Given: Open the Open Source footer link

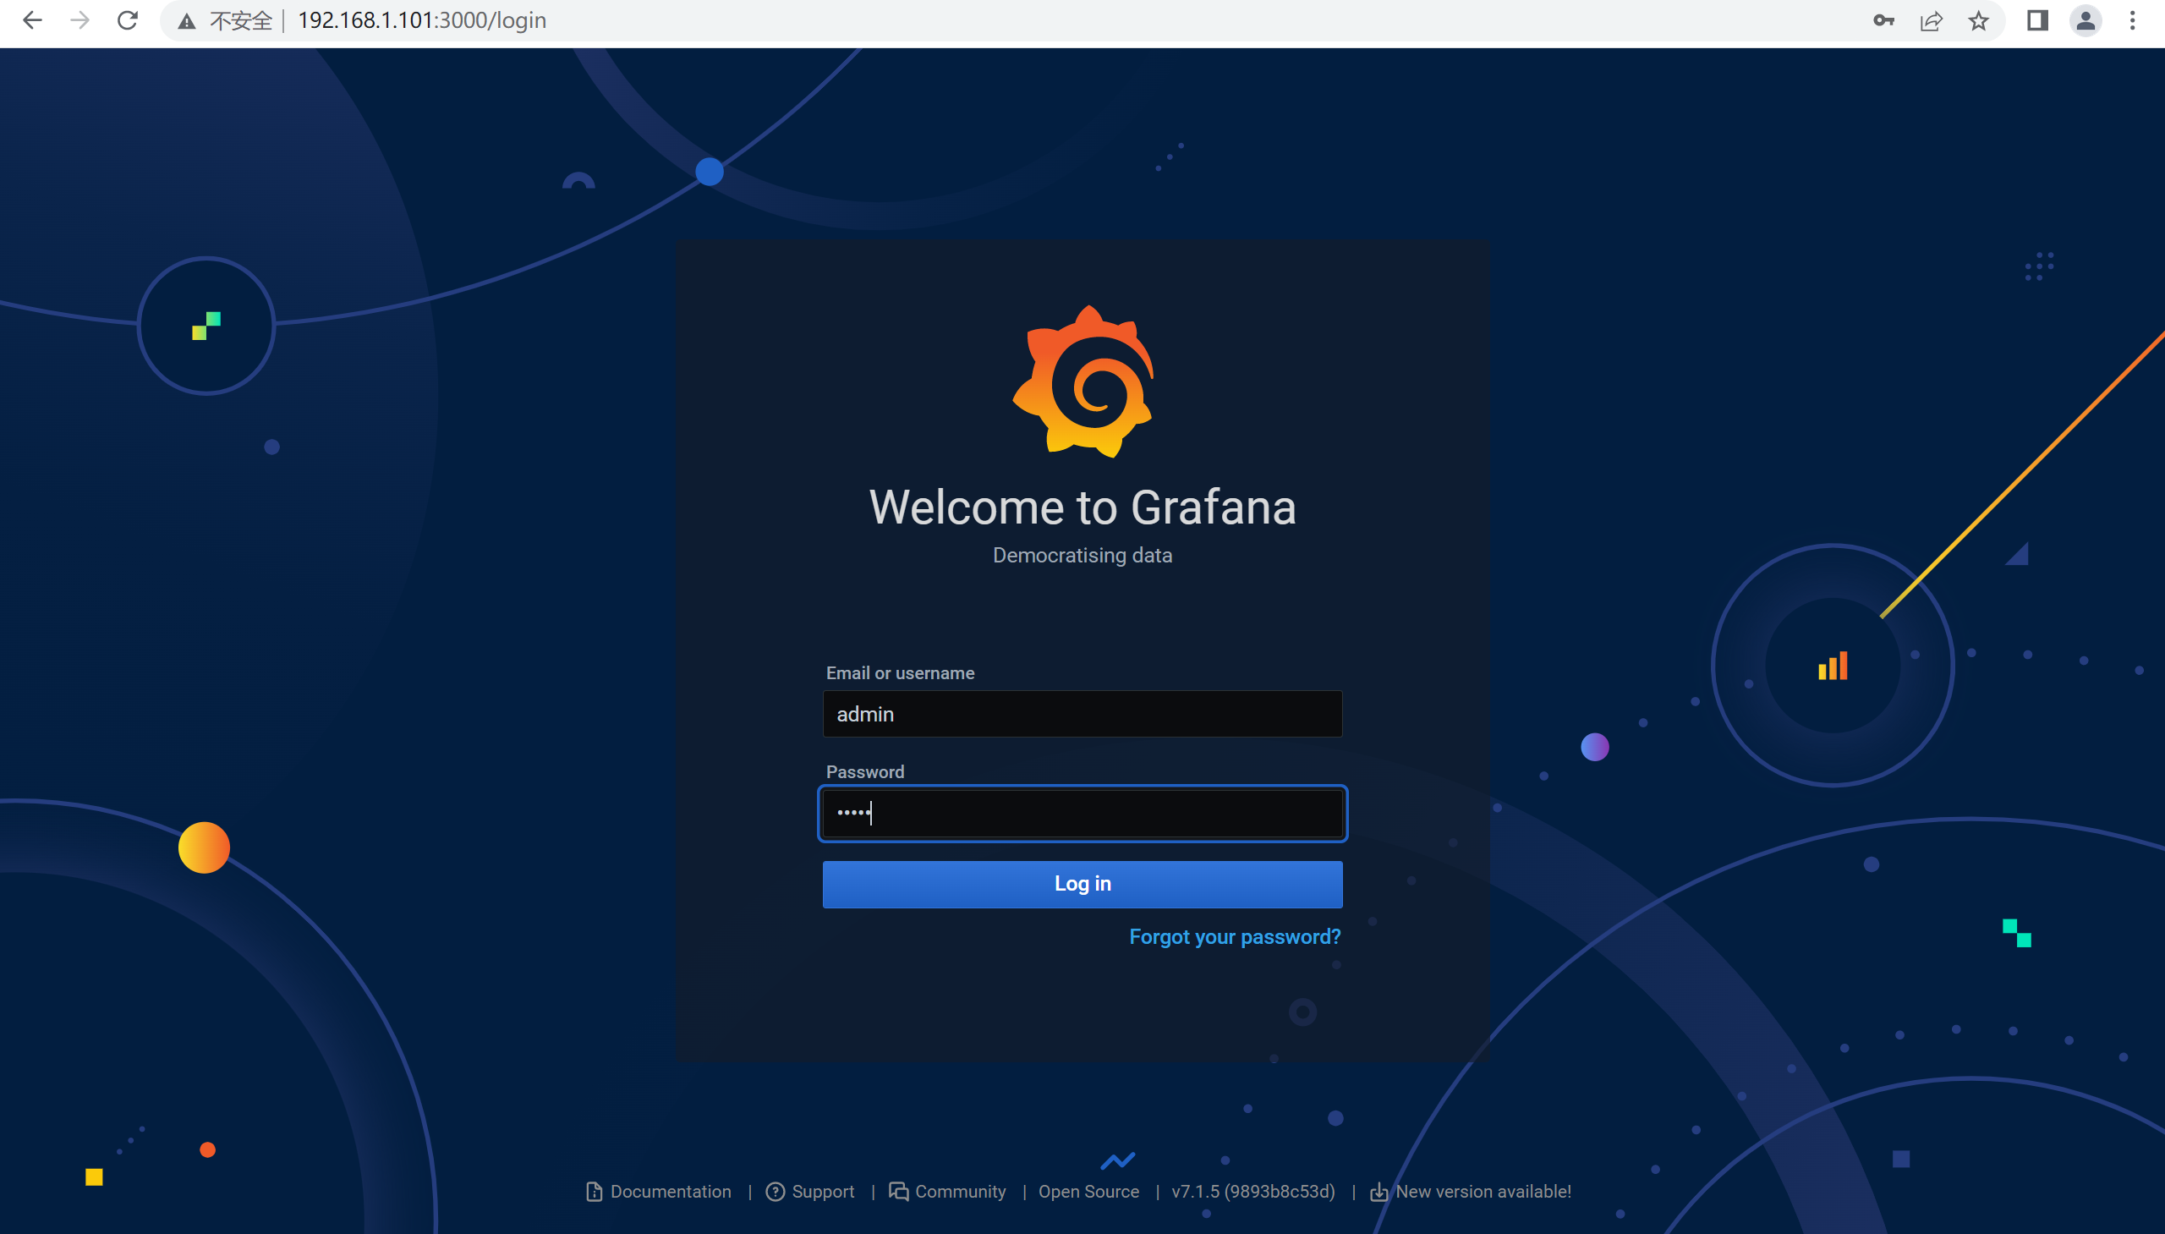Looking at the screenshot, I should [x=1089, y=1192].
